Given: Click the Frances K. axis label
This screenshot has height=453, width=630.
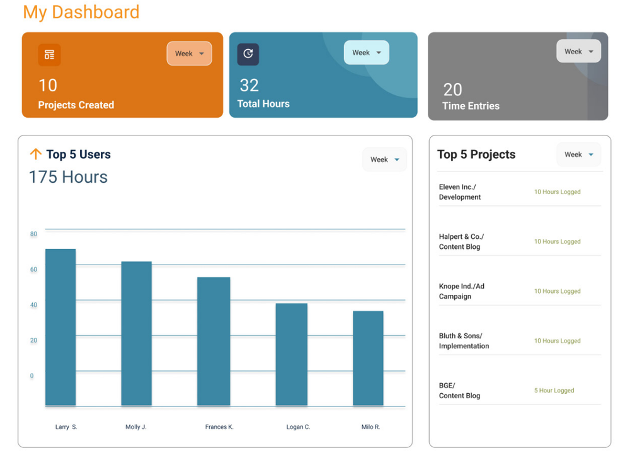Looking at the screenshot, I should (219, 427).
